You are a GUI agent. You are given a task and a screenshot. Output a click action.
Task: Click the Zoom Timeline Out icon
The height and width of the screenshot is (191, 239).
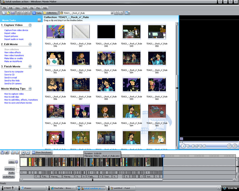pyautogui.click(x=18, y=152)
